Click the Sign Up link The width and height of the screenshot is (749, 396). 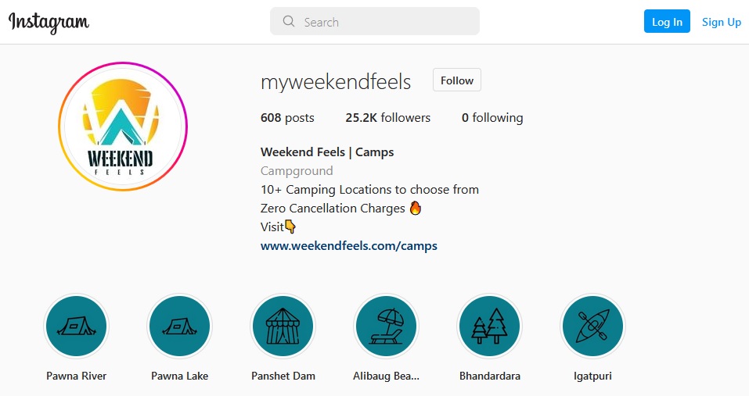click(x=721, y=22)
